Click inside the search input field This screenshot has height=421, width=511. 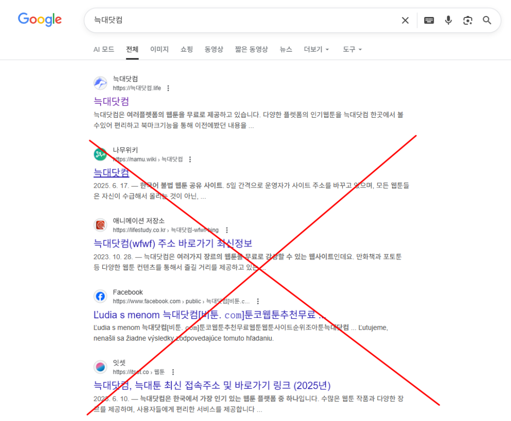click(225, 20)
